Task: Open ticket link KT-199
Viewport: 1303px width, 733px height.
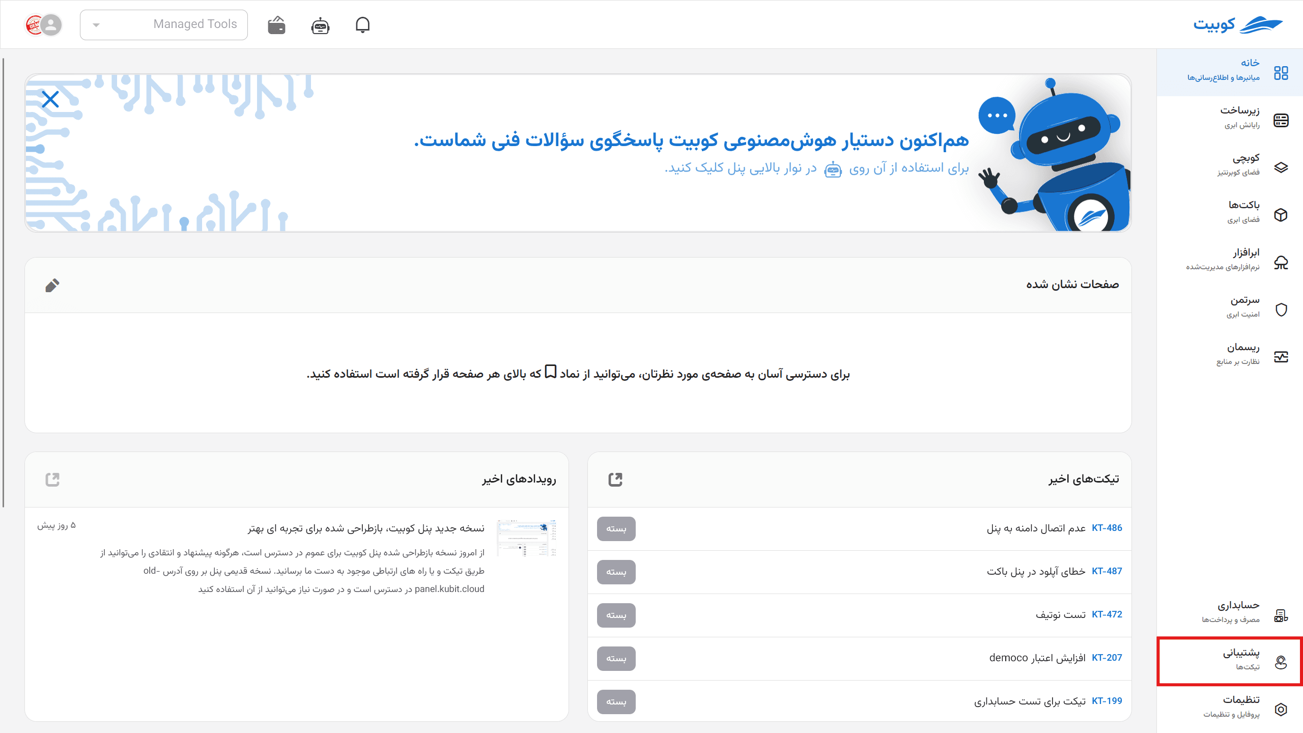Action: coord(1107,701)
